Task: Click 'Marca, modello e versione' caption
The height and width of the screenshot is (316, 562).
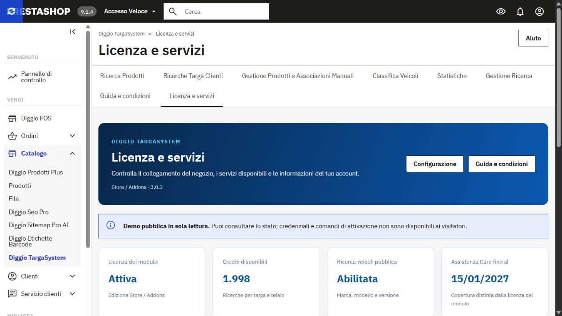Action: pyautogui.click(x=368, y=295)
